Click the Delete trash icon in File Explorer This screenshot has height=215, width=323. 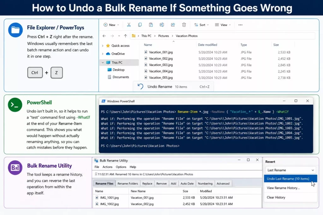coord(184,25)
